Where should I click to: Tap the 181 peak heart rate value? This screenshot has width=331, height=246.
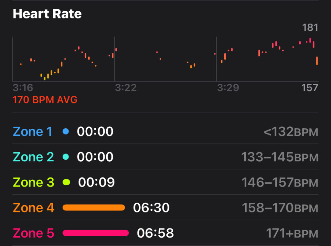point(311,27)
